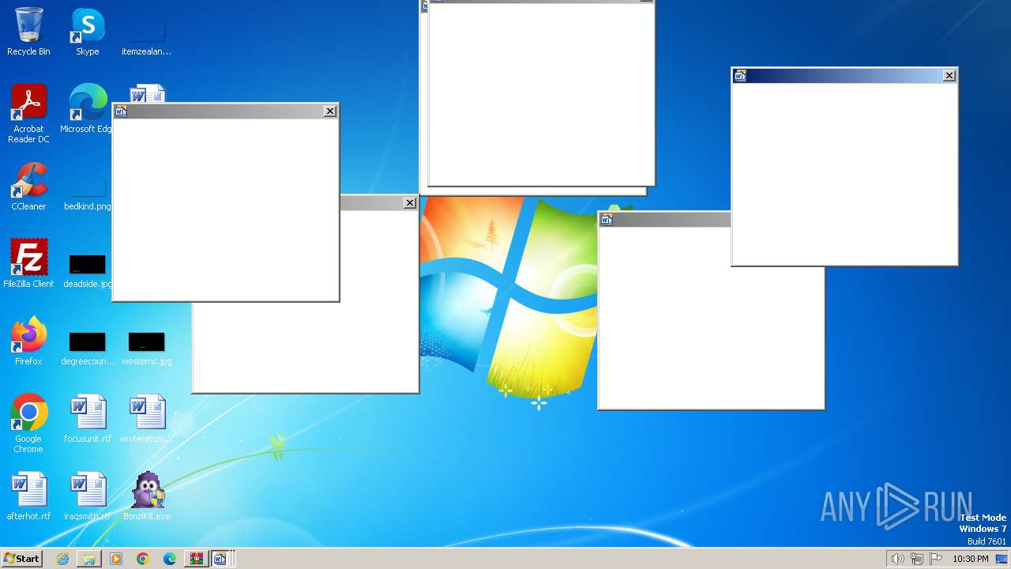The height and width of the screenshot is (569, 1011).
Task: Launch Windows Media Player from taskbar
Action: [116, 559]
